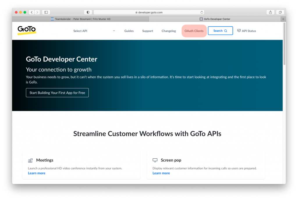Viewport: 298px width, 200px height.
Task: Go forward with Safari's forward arrow
Action: pyautogui.click(x=37, y=12)
